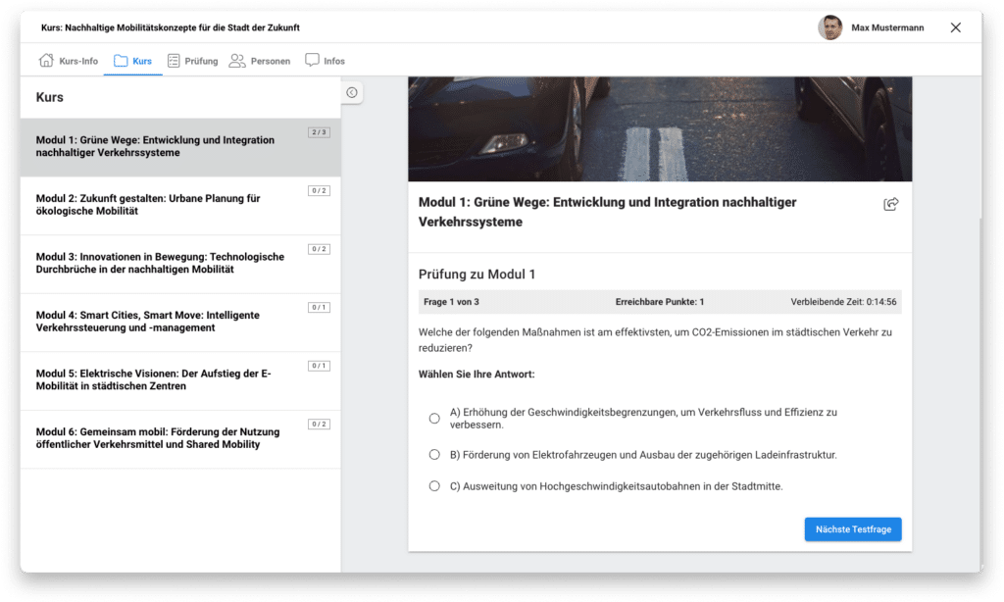
Task: Click the home icon next to Kurs-Info
Action: [46, 60]
